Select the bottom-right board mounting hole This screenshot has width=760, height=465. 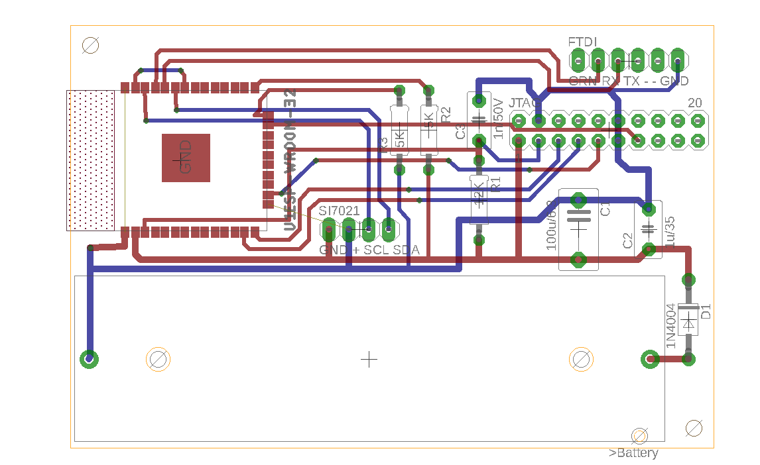[694, 428]
